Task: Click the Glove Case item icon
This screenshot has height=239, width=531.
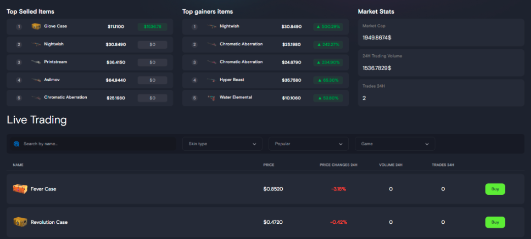Action: click(x=36, y=26)
